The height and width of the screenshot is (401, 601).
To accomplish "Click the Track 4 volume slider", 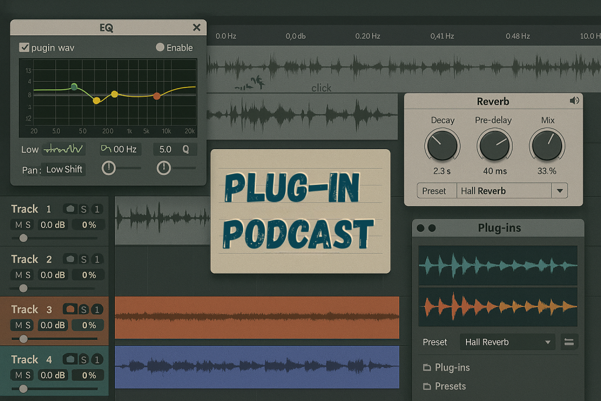I will click(x=23, y=389).
